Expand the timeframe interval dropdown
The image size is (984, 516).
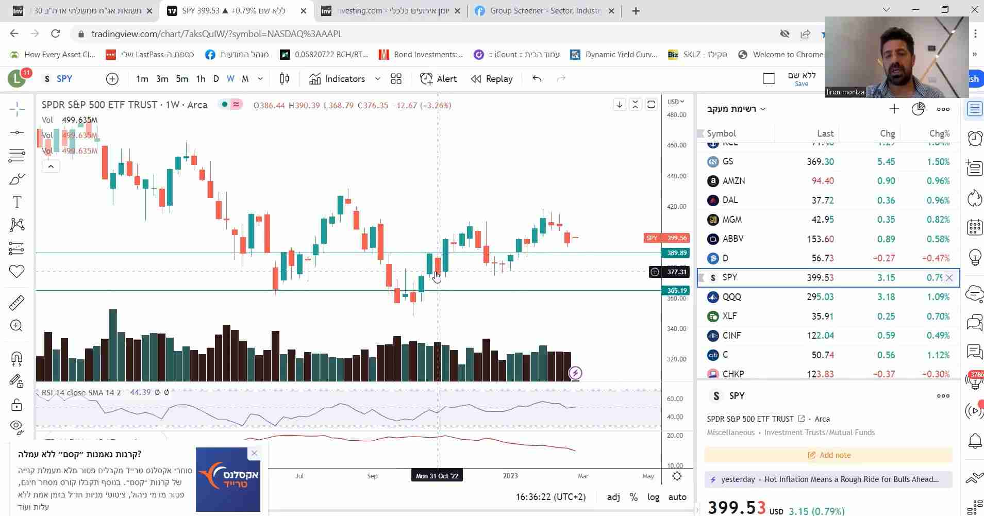(x=260, y=79)
